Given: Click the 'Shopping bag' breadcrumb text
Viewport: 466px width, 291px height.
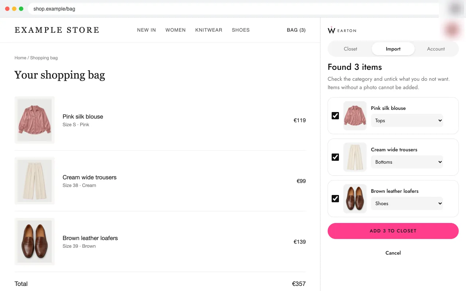Looking at the screenshot, I should 44,58.
